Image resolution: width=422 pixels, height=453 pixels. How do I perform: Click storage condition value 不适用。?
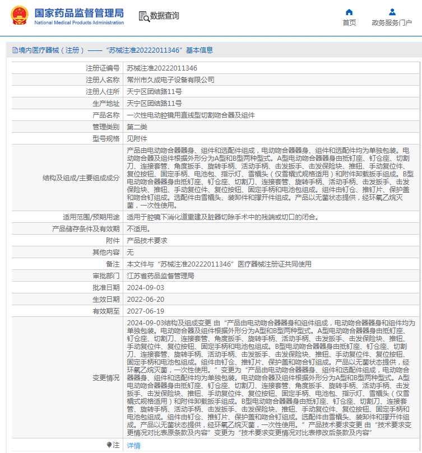point(138,229)
